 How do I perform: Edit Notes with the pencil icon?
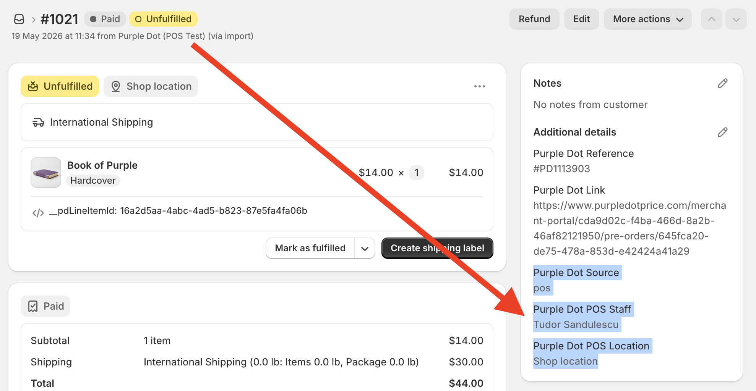coord(722,83)
